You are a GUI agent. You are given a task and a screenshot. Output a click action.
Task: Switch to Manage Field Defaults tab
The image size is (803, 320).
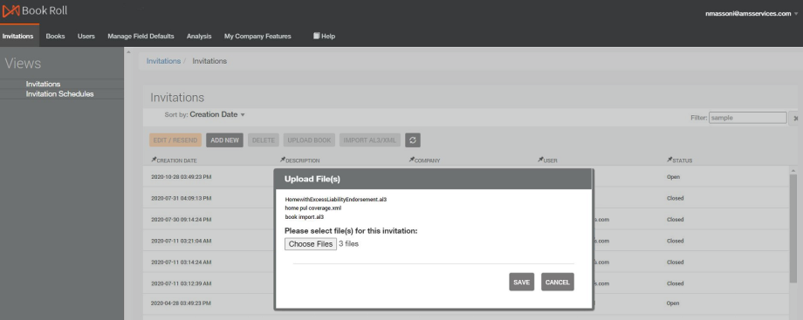[x=141, y=37]
